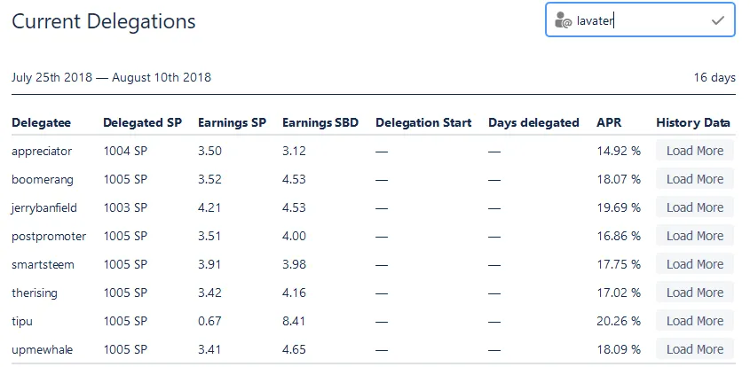This screenshot has width=750, height=367.
Task: Load more history for tipu
Action: (x=694, y=321)
